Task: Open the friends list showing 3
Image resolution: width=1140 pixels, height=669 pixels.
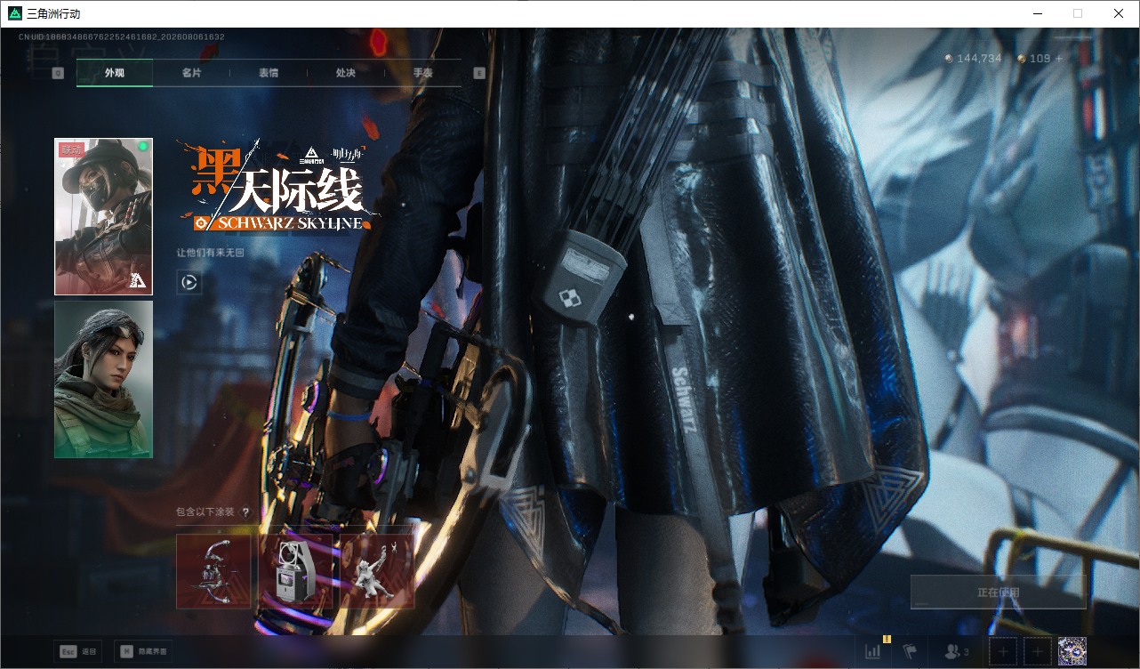Action: [x=957, y=651]
